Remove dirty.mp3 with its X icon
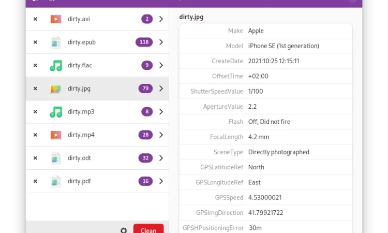This screenshot has width=388, height=233. click(35, 112)
